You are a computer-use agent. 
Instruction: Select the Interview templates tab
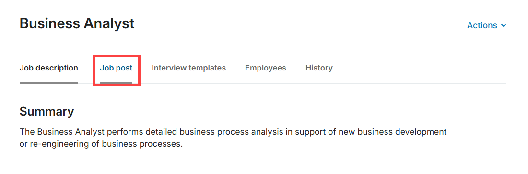click(188, 68)
